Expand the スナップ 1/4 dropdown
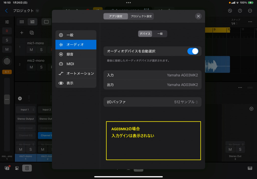Image resolution: width=257 pixels, height=179 pixels. click(234, 24)
